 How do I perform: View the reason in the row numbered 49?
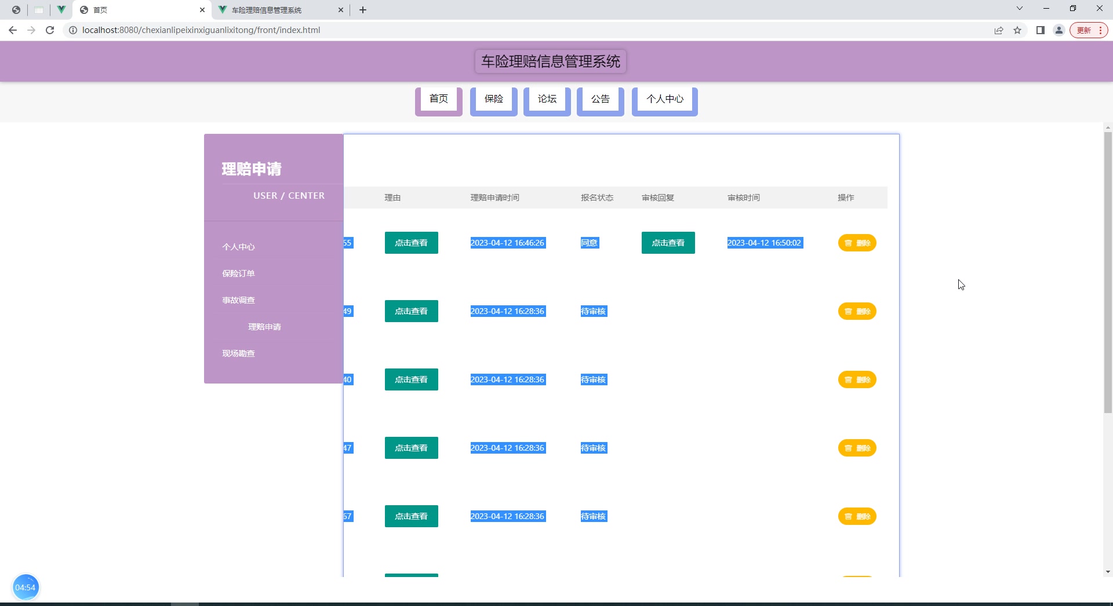tap(412, 311)
